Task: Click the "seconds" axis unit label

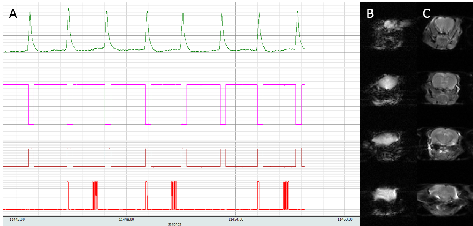Action: point(175,224)
